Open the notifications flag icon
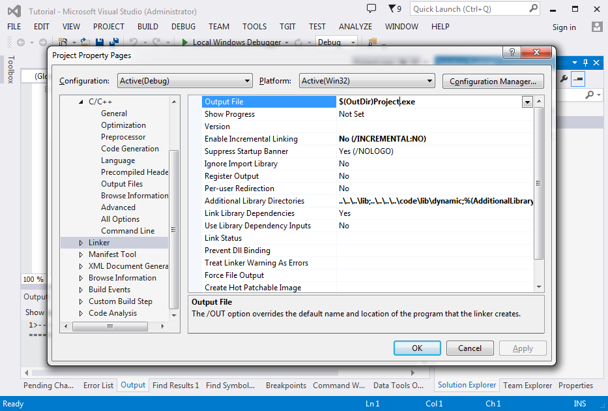 392,8
